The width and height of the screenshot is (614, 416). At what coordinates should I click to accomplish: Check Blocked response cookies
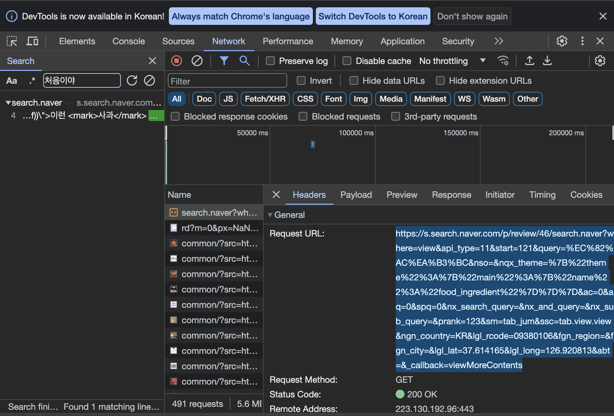click(x=175, y=116)
